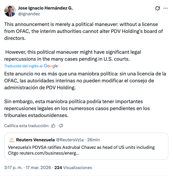The image size is (173, 176).
Task: Click the 'Califica esta traducción:' label
Action: [27, 126]
